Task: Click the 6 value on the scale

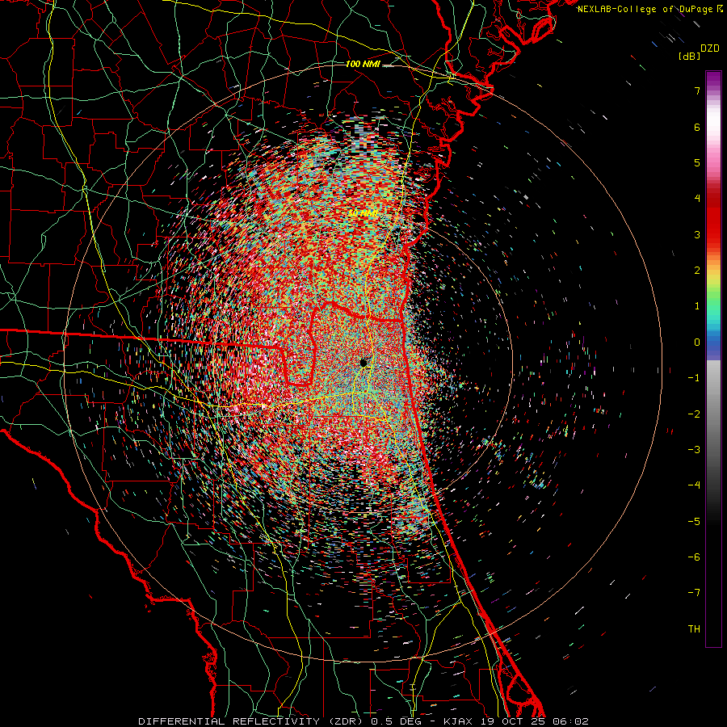Action: 697,127
